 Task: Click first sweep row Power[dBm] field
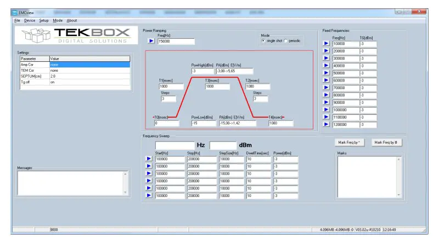click(x=286, y=159)
